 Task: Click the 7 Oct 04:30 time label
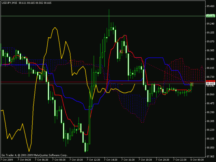pos(24,160)
